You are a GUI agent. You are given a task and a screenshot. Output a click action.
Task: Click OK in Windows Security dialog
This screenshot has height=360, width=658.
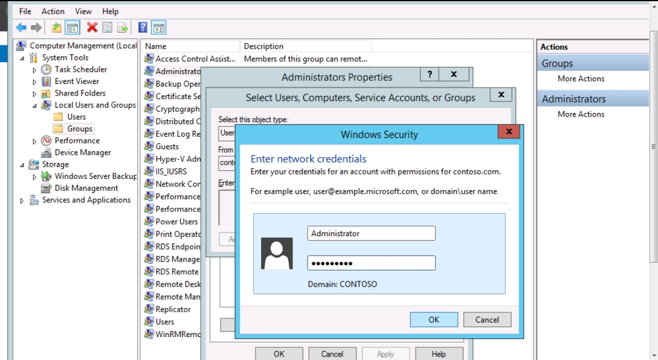coord(434,320)
